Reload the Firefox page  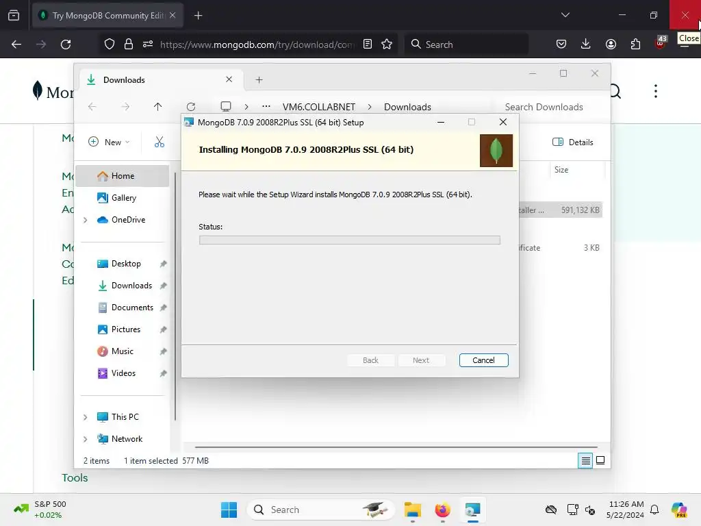click(x=66, y=45)
